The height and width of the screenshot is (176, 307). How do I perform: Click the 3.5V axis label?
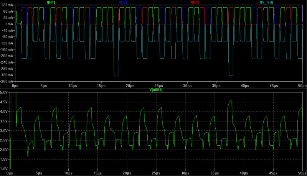(4, 121)
